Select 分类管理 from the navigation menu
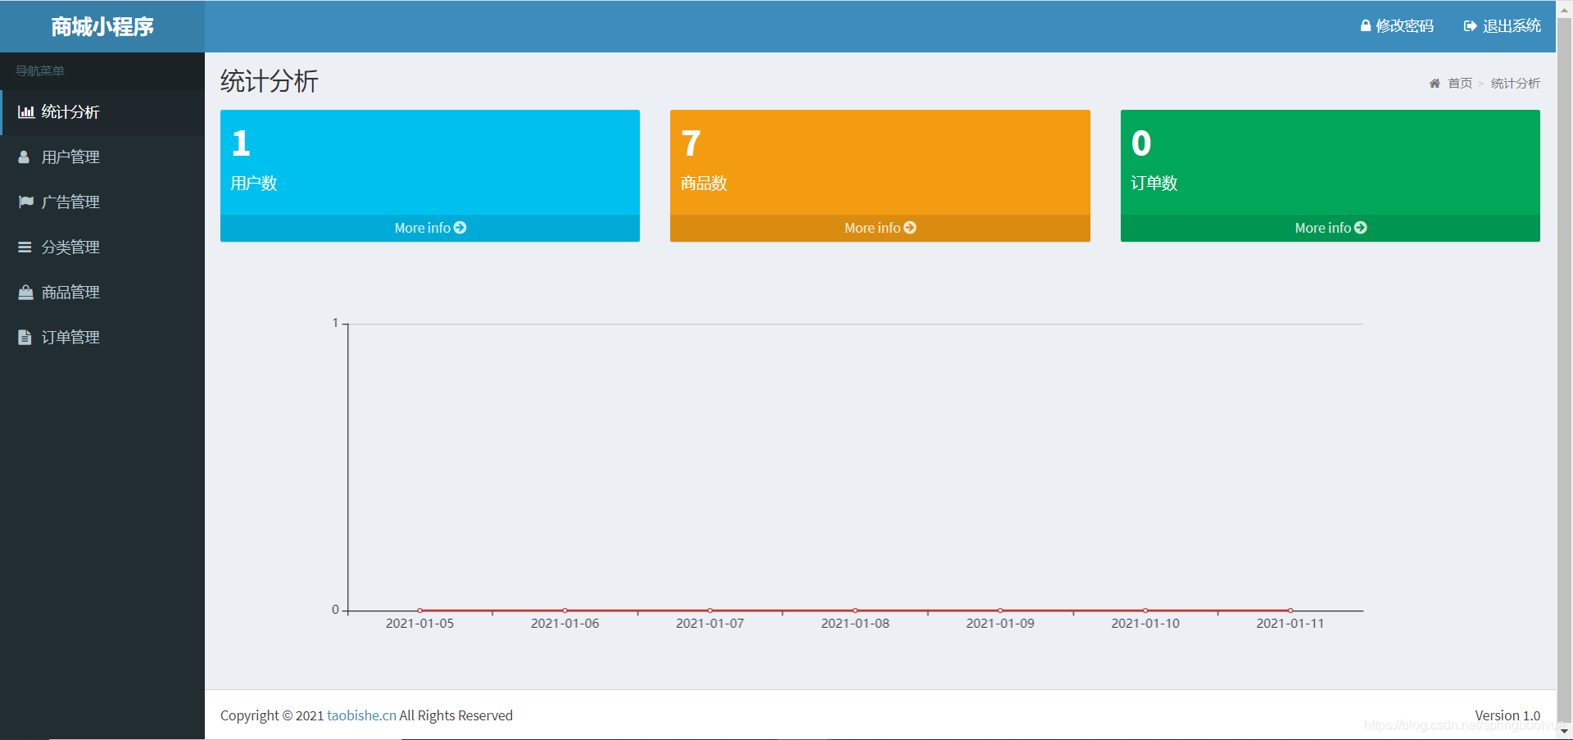Viewport: 1573px width, 740px height. coord(102,247)
